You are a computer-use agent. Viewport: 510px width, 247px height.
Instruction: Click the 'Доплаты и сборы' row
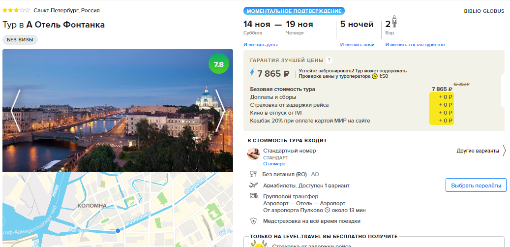click(x=351, y=97)
